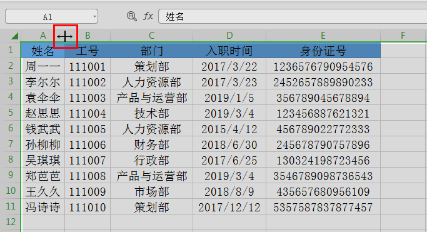Select column F header
Screen dimensions: 427x232
[403, 36]
